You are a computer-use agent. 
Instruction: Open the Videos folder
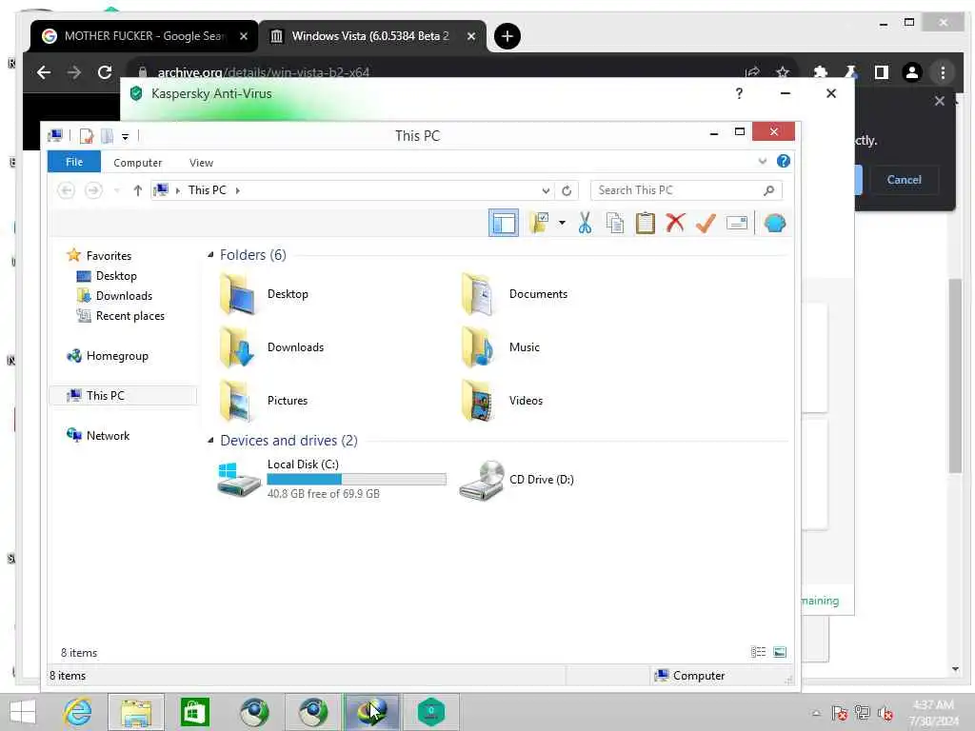(503, 401)
